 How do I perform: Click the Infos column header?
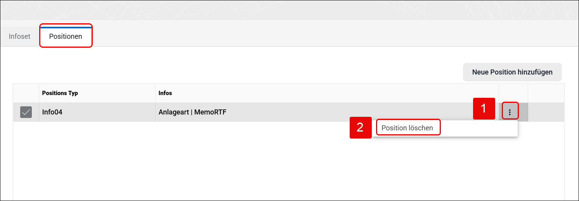[x=165, y=93]
